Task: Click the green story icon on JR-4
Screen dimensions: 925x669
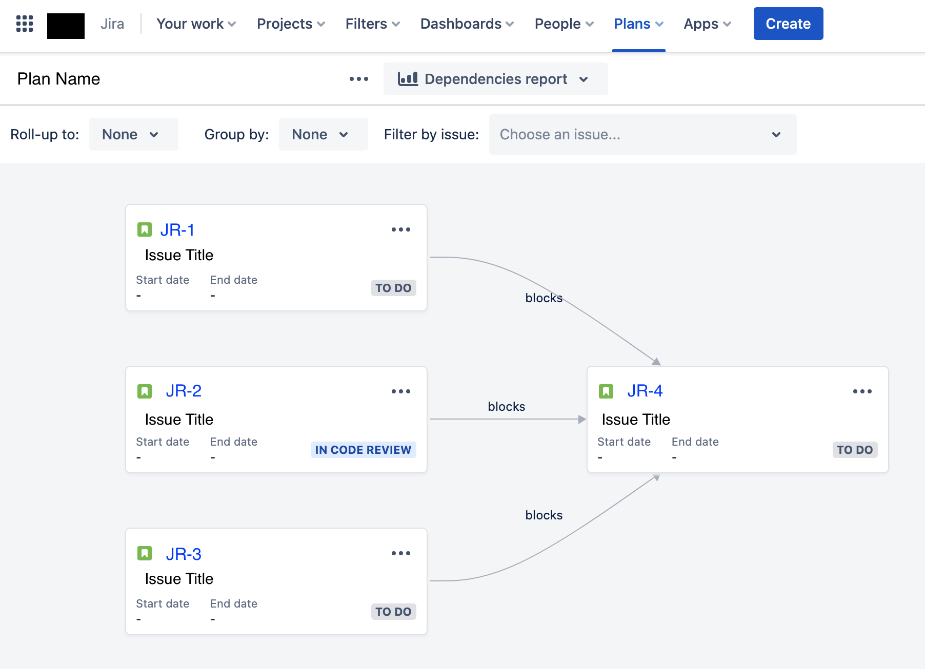Action: 607,391
